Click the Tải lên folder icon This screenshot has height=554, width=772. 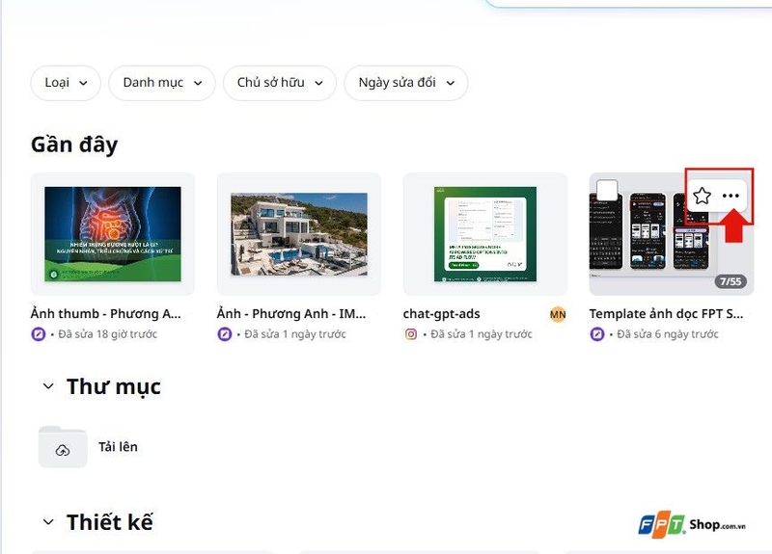coord(63,447)
